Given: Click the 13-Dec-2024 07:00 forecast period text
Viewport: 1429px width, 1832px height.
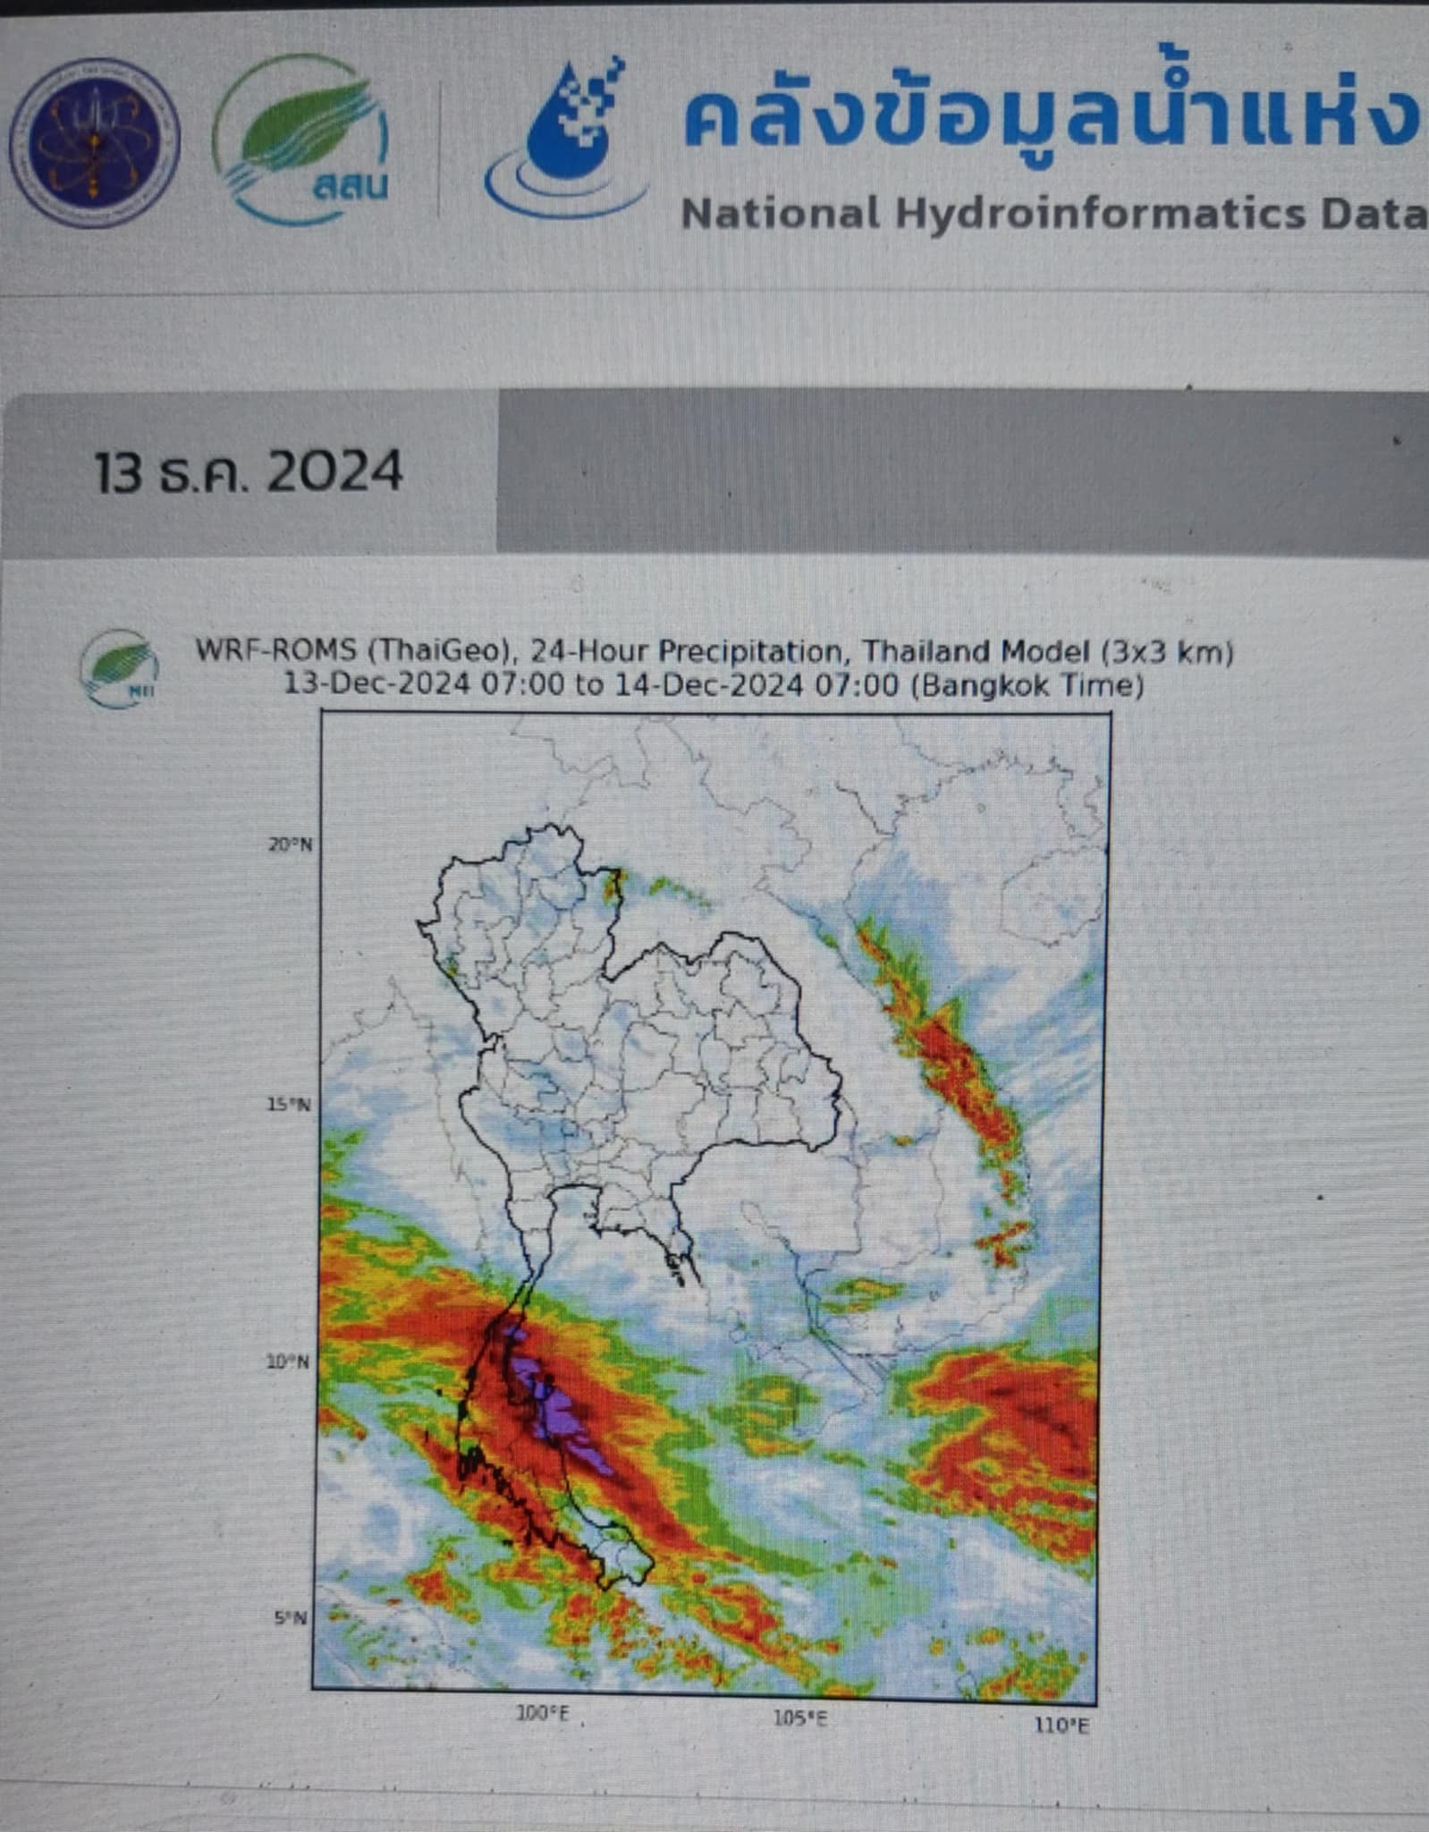Looking at the screenshot, I should point(714,685).
